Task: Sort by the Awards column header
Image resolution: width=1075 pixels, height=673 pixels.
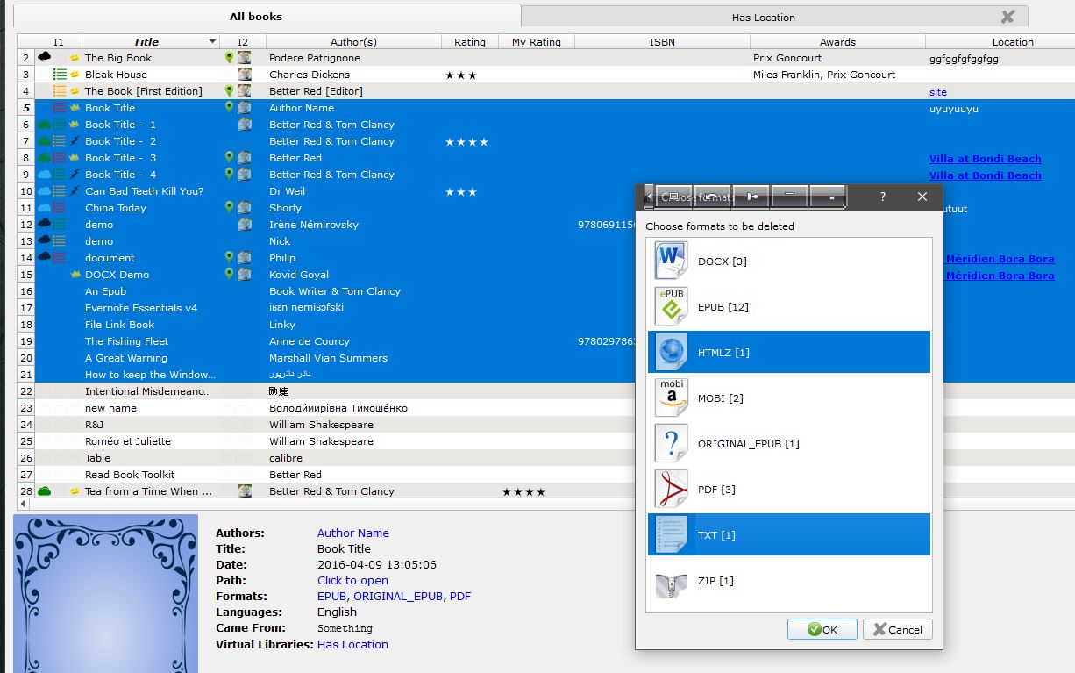Action: (x=837, y=42)
